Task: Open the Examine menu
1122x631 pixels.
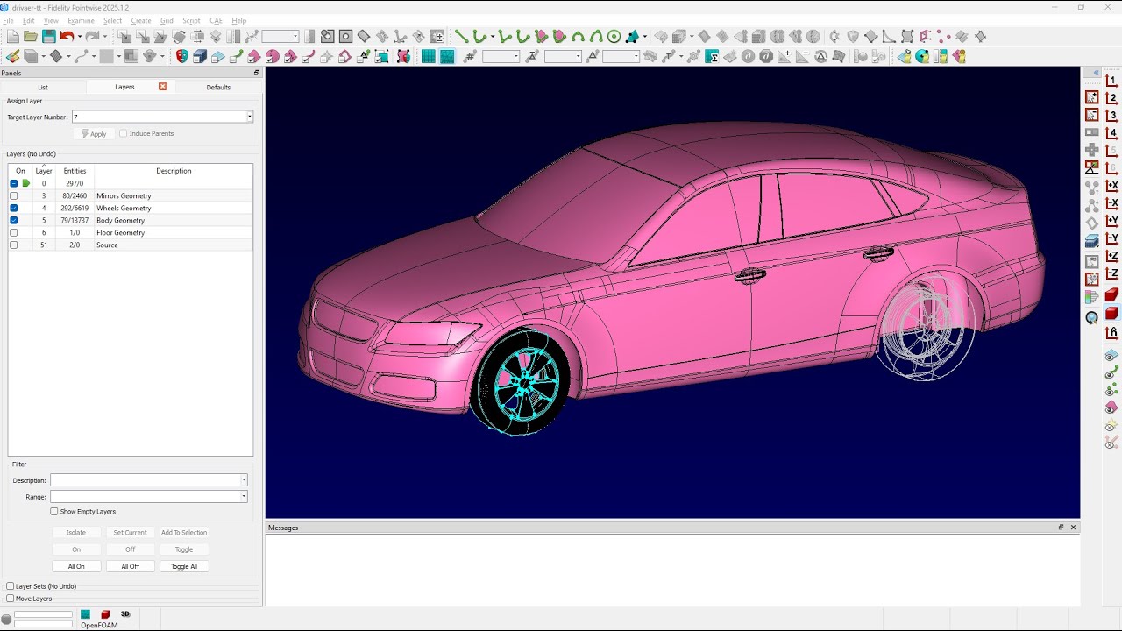Action: (x=81, y=20)
